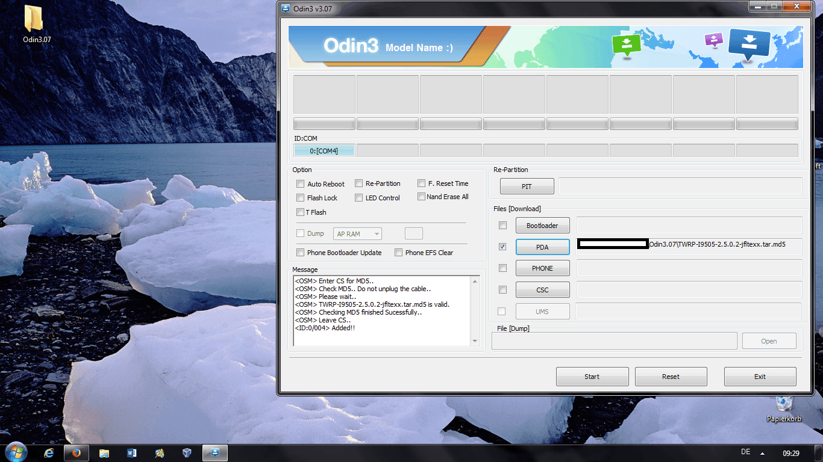Screen dimensions: 823x462
Task: Click the PDA file path field
Action: pyautogui.click(x=689, y=247)
